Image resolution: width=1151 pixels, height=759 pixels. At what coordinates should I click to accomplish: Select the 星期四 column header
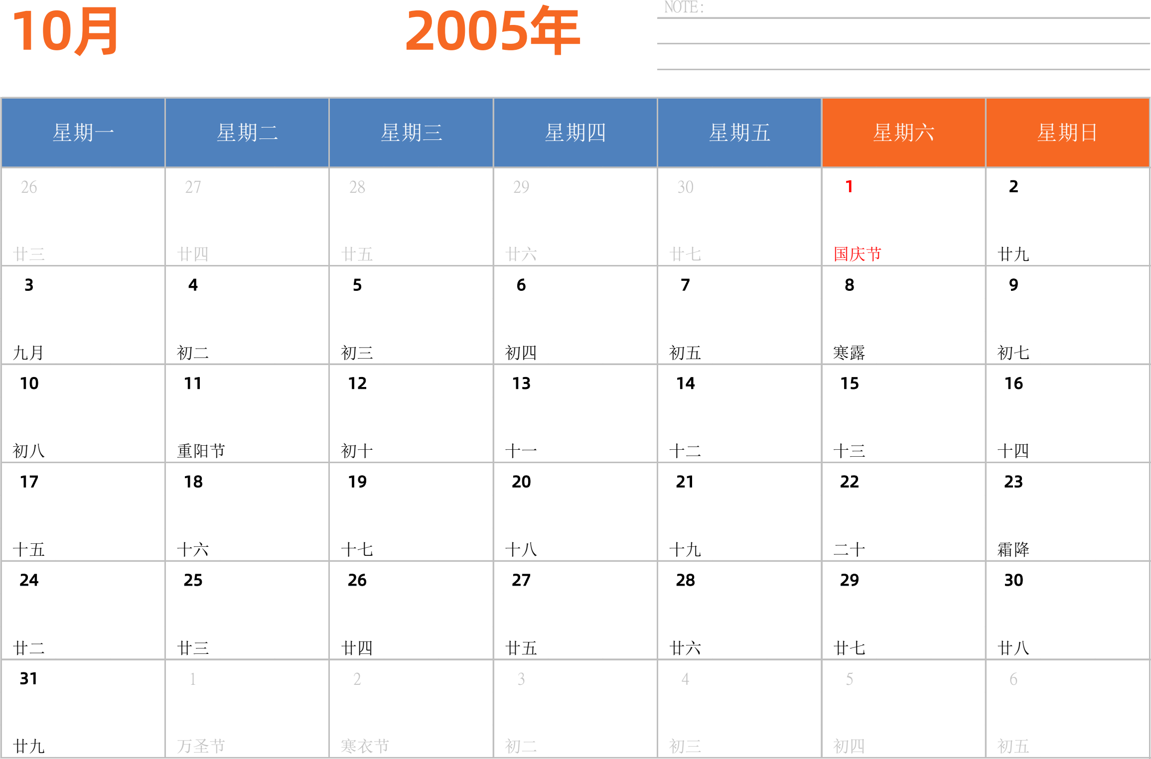tap(575, 133)
